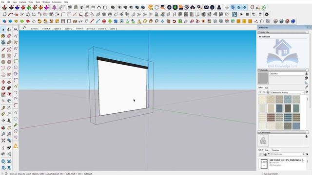Select the Zoom Extents tool
The image size is (312, 175).
[3, 140]
